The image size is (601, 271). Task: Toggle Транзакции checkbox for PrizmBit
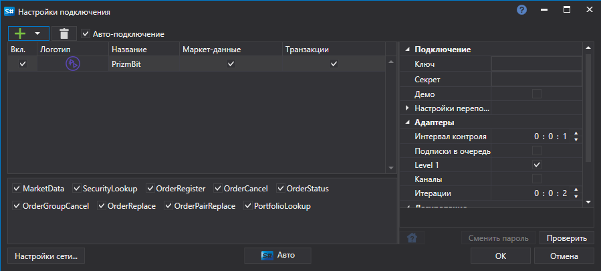pyautogui.click(x=334, y=64)
